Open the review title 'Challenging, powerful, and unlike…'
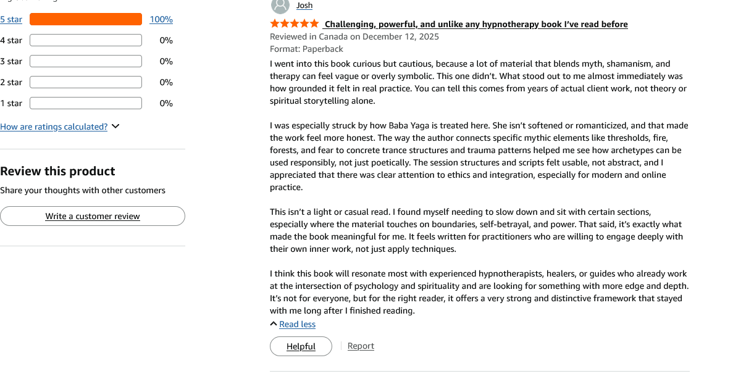Screen dimensions: 733x379 click(475, 24)
